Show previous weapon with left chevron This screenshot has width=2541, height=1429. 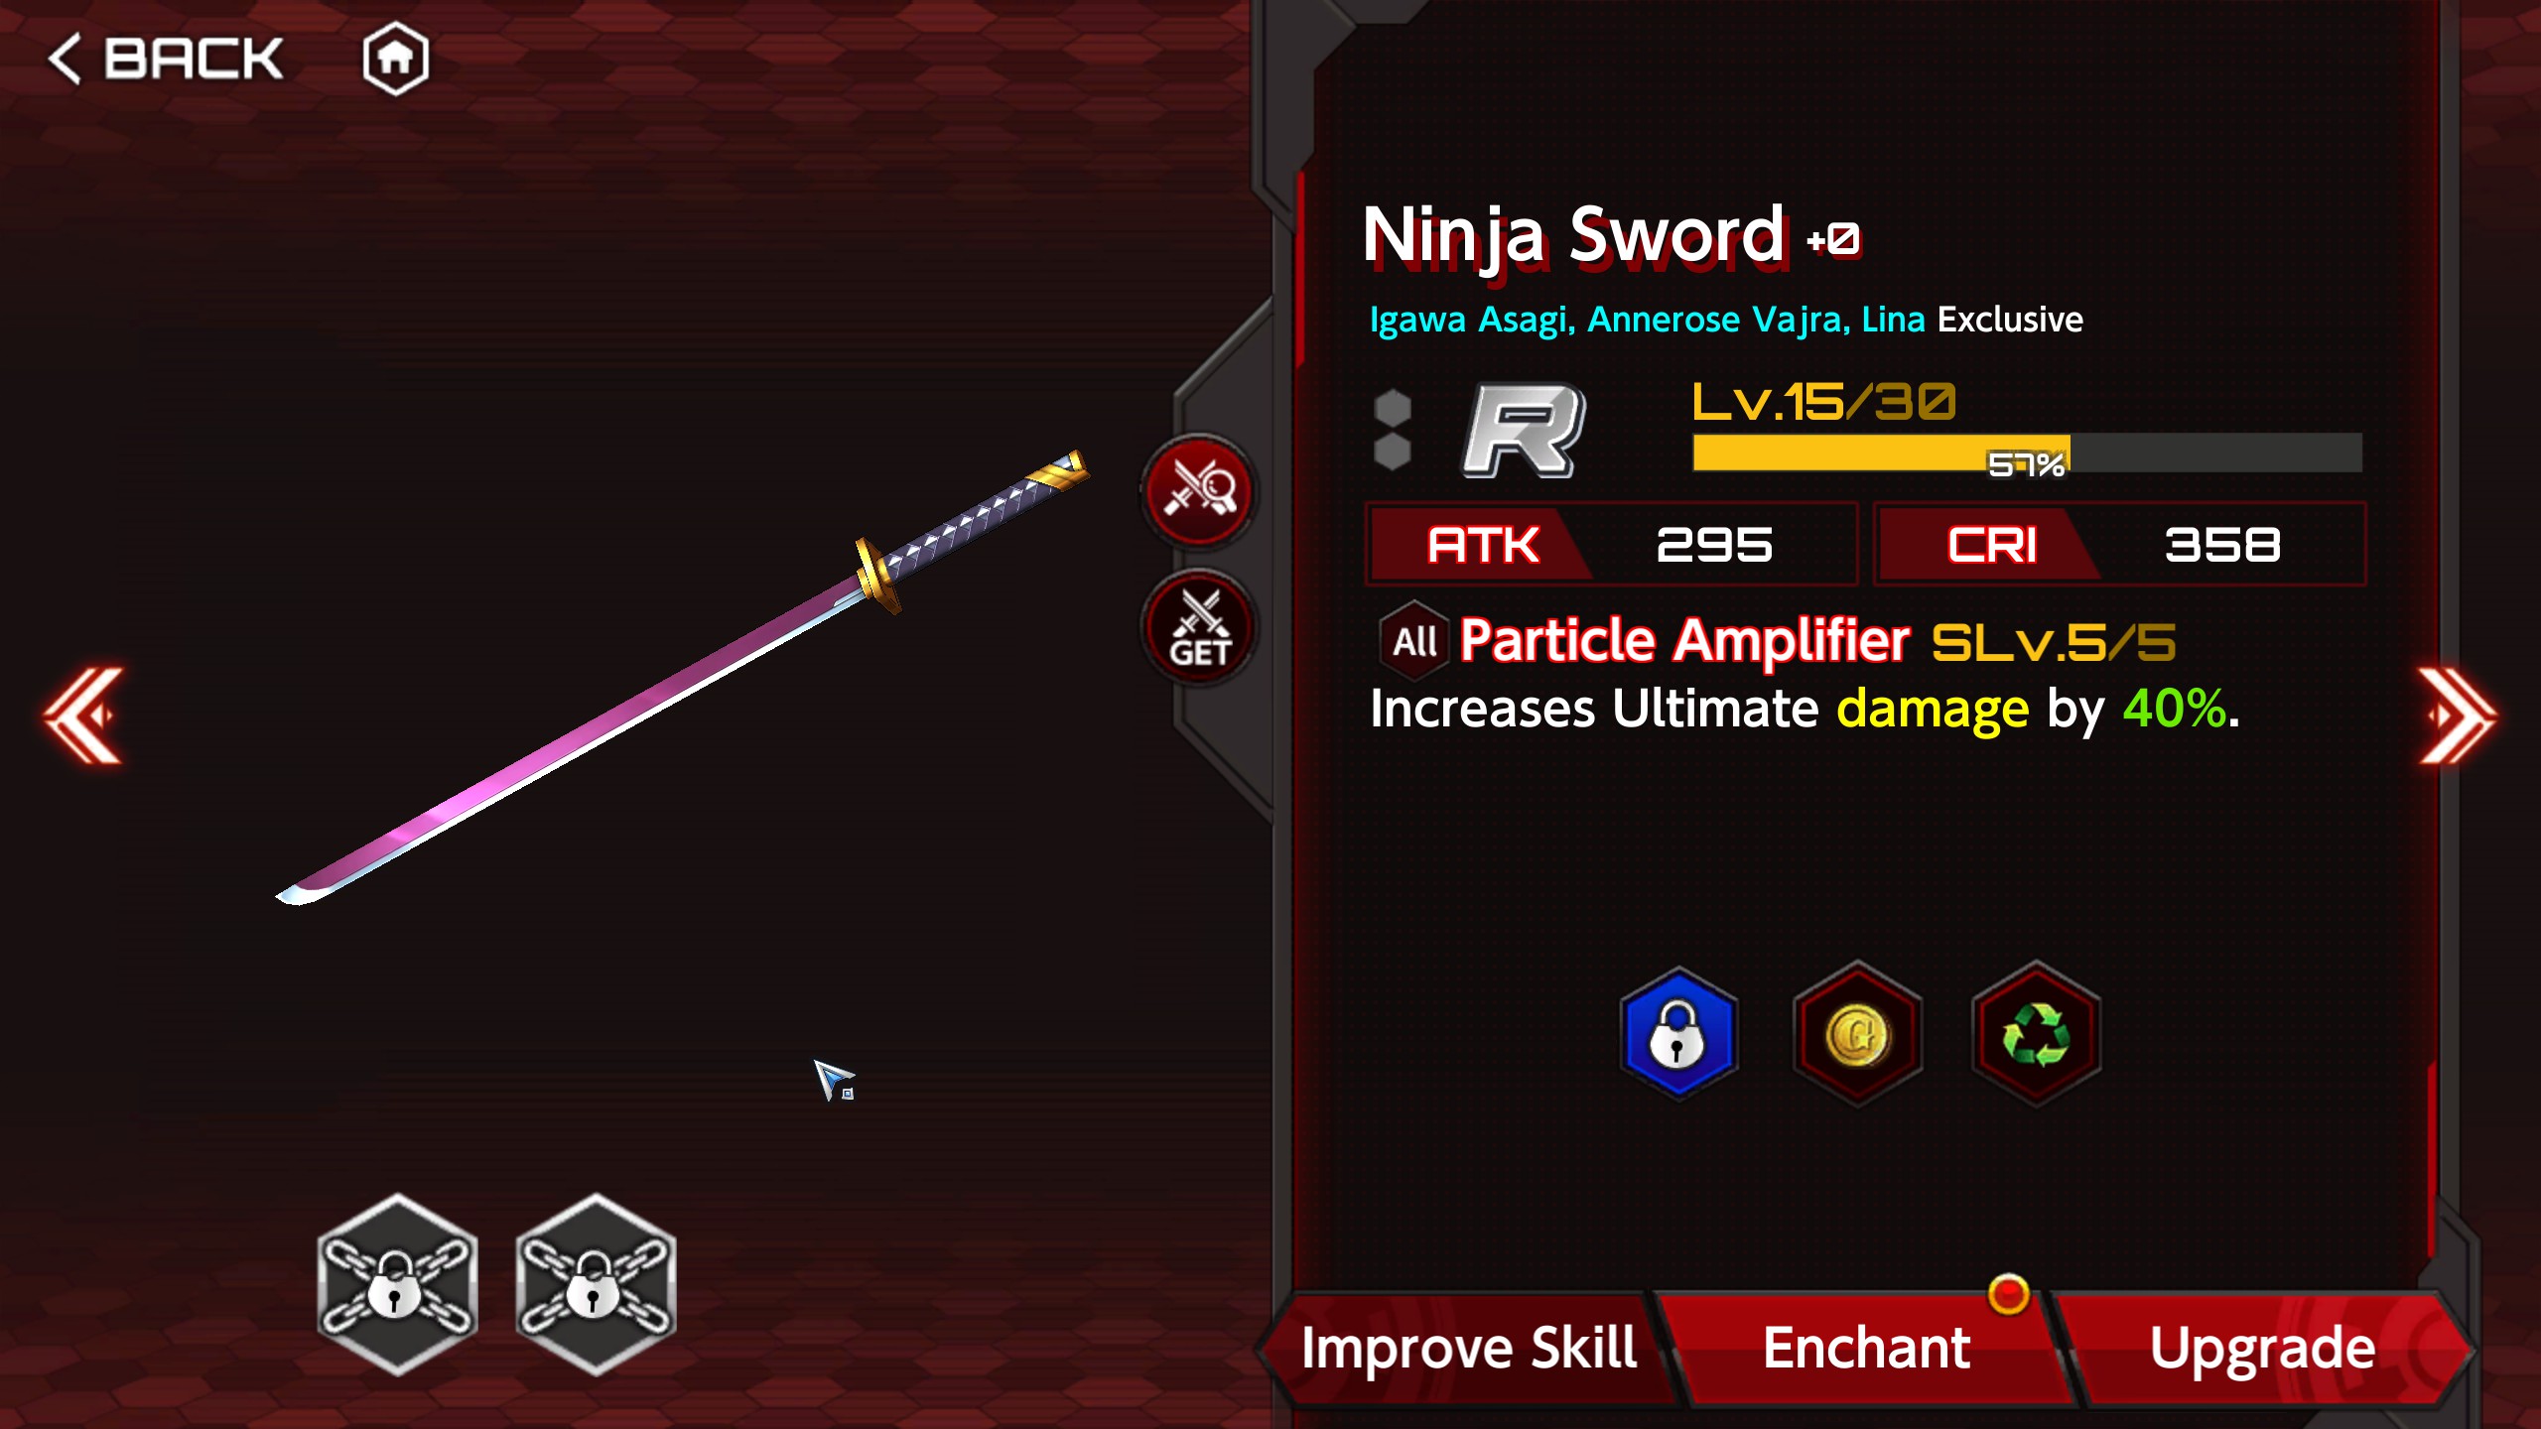(84, 715)
